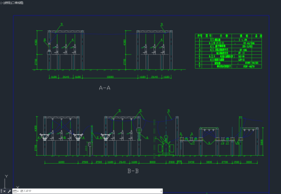Open command line customize wrench menu
This screenshot has height=194, width=281.
point(9,191)
